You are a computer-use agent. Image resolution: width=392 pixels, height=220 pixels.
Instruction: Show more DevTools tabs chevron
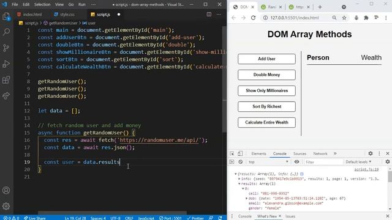335,153
